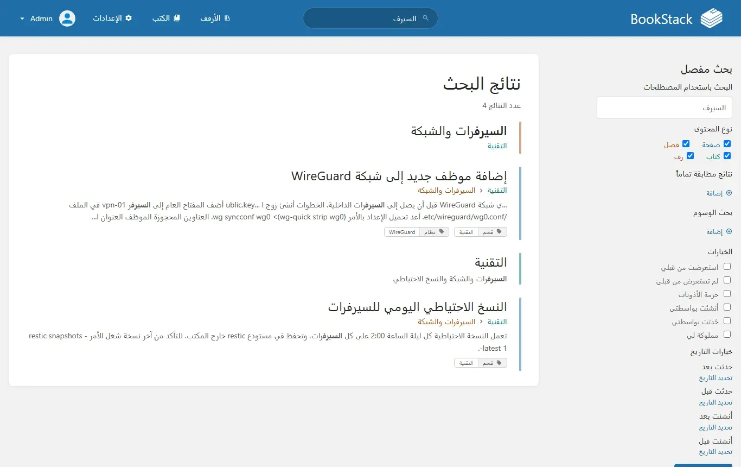
Task: Click تحديد التاريخ under أنشئت قبل
Action: (716, 452)
